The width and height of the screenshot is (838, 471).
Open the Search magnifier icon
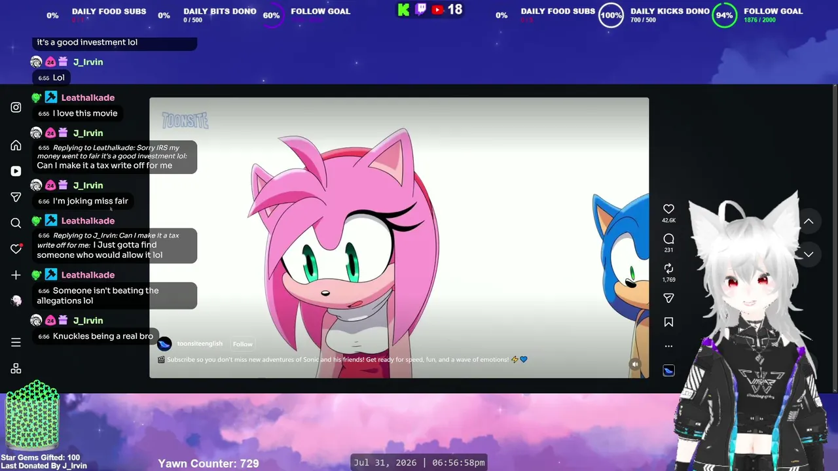click(16, 223)
